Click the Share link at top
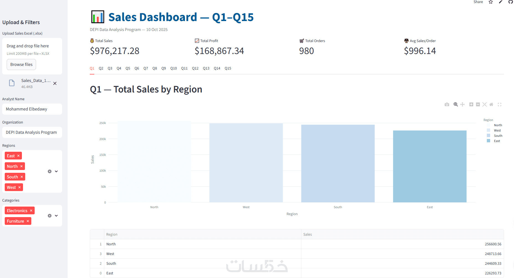 [x=478, y=2]
